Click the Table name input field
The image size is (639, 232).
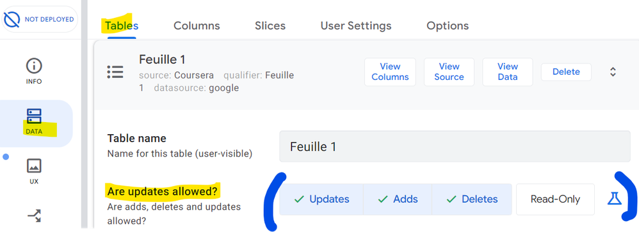pyautogui.click(x=455, y=146)
